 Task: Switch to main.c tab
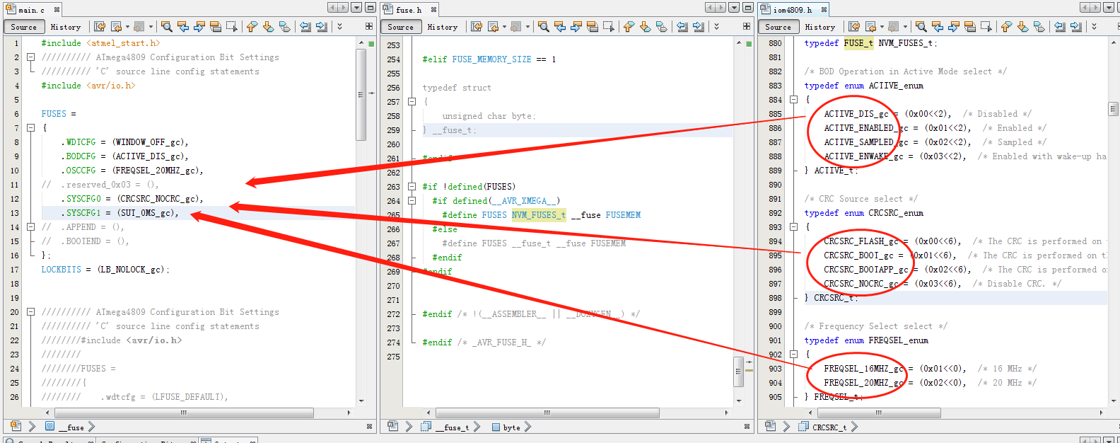[31, 10]
